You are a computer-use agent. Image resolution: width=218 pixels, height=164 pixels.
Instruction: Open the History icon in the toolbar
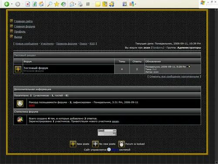[x=63, y=4]
